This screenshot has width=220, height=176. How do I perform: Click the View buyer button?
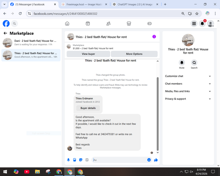tap(88, 54)
